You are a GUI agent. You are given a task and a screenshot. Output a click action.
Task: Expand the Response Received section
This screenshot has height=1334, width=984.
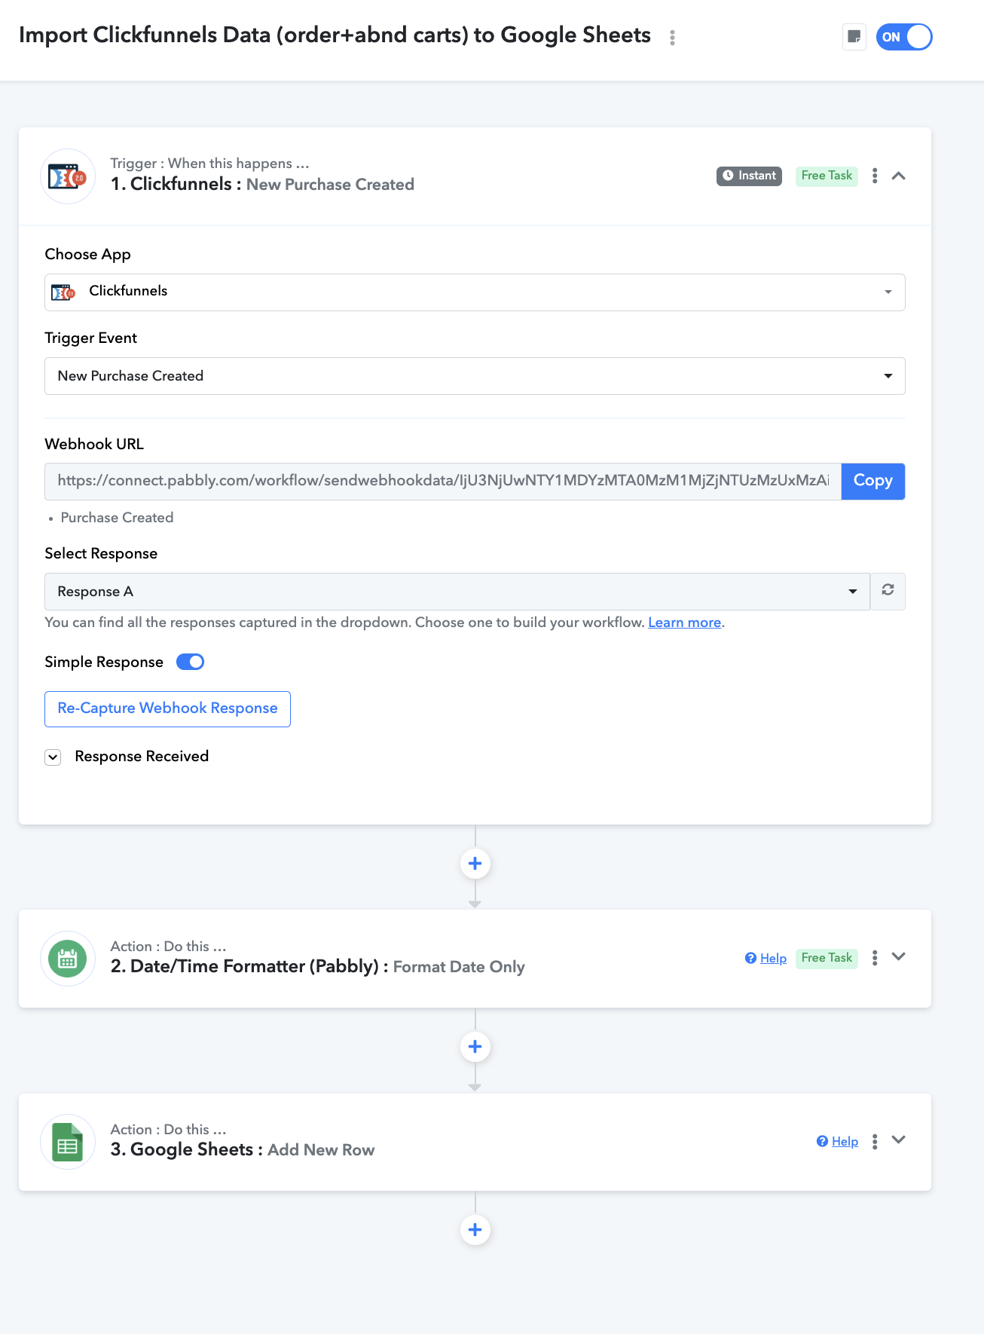[x=53, y=757]
